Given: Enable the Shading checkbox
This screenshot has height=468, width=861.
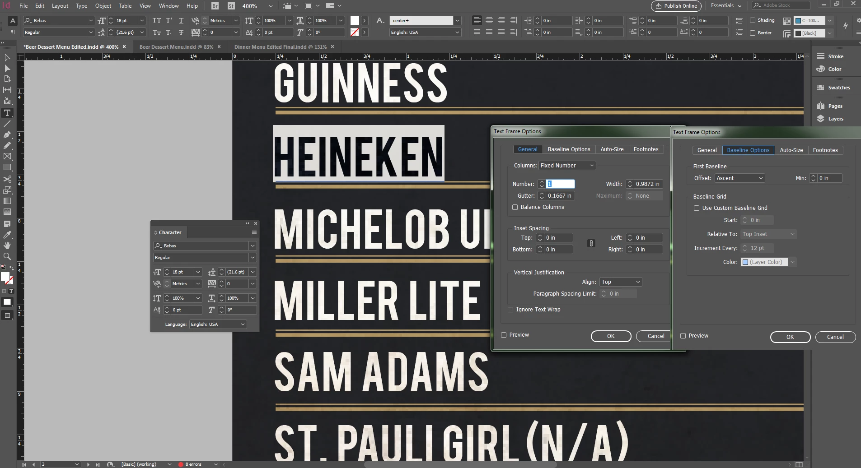Looking at the screenshot, I should click(x=753, y=20).
